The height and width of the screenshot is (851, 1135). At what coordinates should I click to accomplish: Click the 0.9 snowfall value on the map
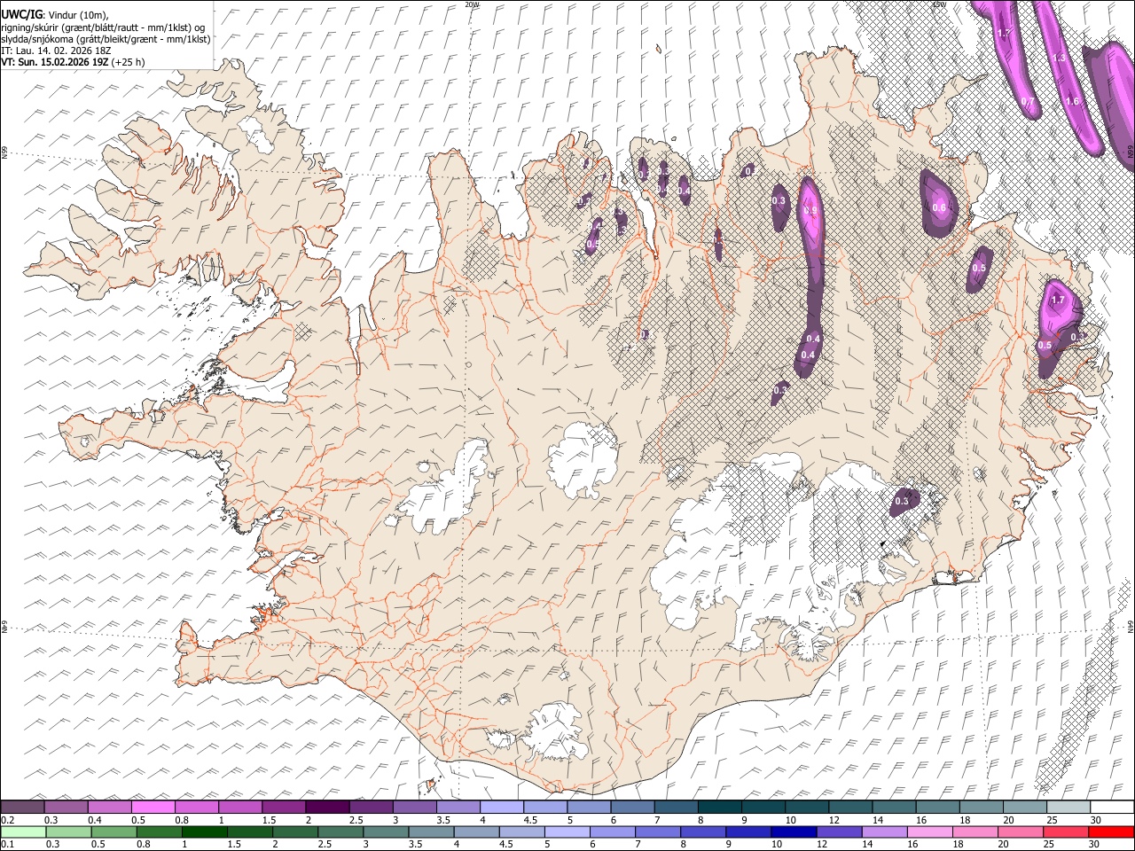(x=810, y=211)
